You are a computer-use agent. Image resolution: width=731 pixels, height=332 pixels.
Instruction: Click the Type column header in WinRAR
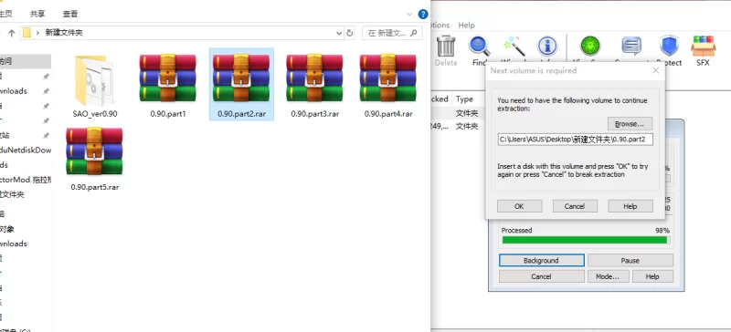(x=464, y=99)
